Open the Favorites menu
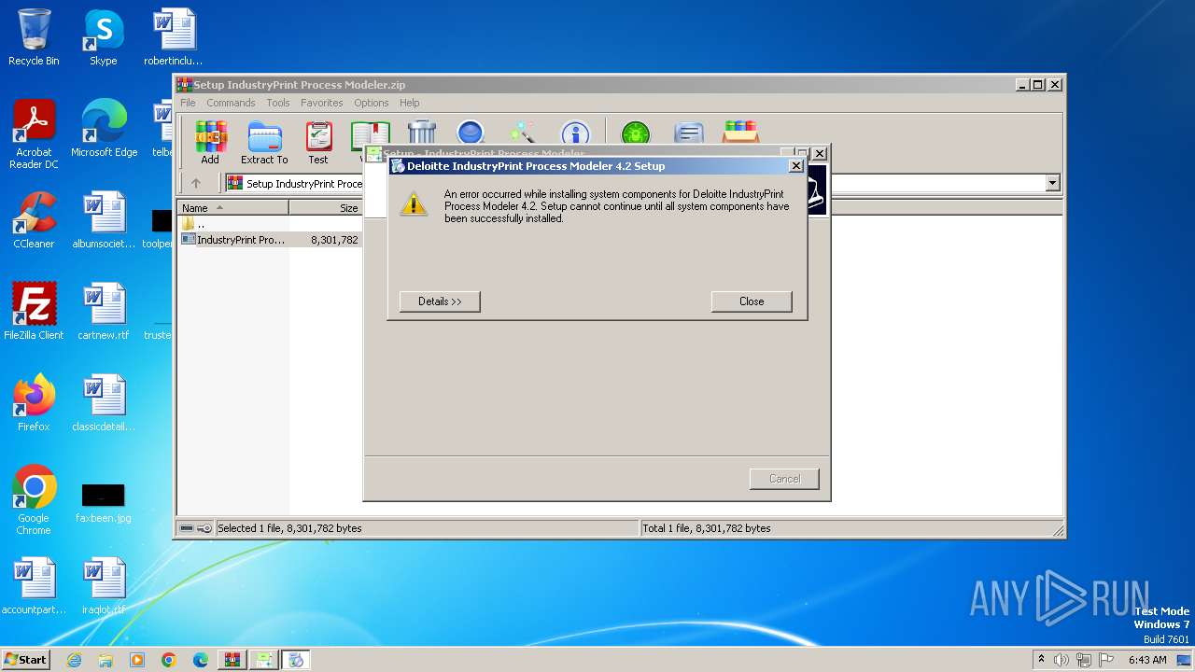1195x672 pixels. point(322,103)
